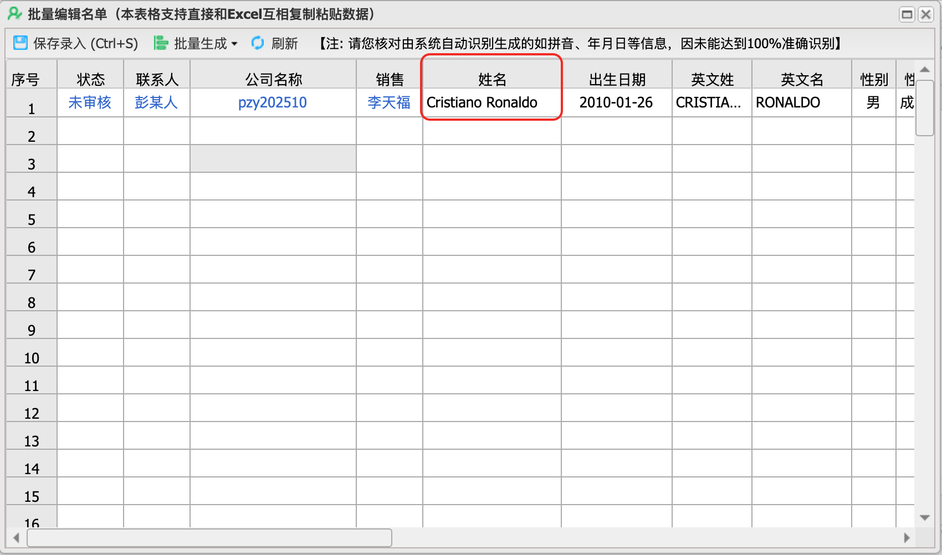
Task: Click the vertical scrollbar down arrow
Action: pos(924,518)
